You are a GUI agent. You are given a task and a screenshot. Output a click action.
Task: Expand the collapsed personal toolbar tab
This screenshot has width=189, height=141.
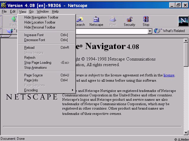coord(6,36)
